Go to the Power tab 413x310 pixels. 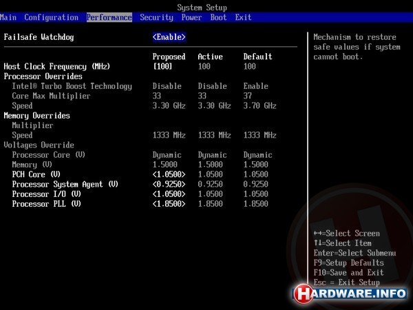pos(191,17)
